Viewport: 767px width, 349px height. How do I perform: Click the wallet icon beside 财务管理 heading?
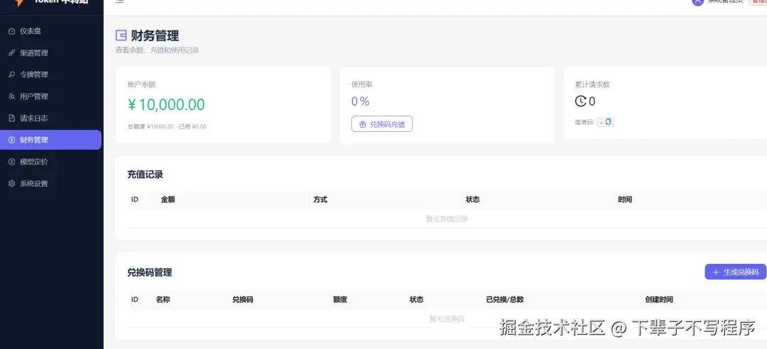pyautogui.click(x=121, y=35)
